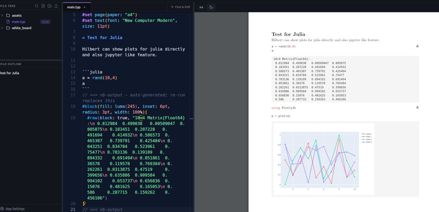The width and height of the screenshot is (439, 212).
Task: Click line number 13 in the gutter
Action: tap(73, 72)
